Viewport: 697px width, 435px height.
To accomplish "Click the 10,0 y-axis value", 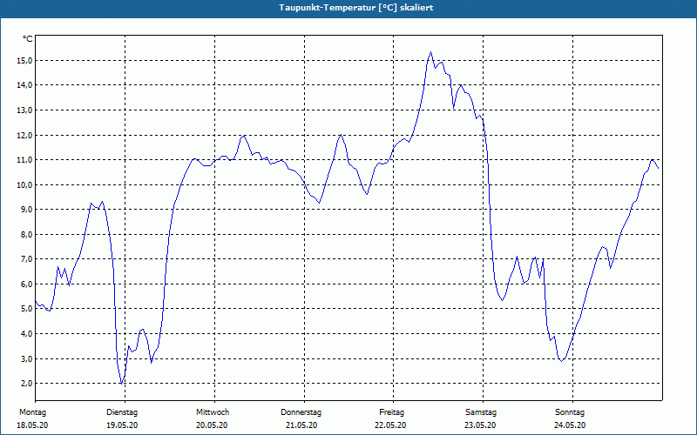I will pyautogui.click(x=24, y=184).
